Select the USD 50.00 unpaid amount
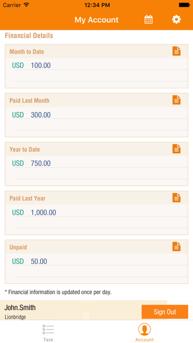The width and height of the screenshot is (193, 343). (x=30, y=261)
